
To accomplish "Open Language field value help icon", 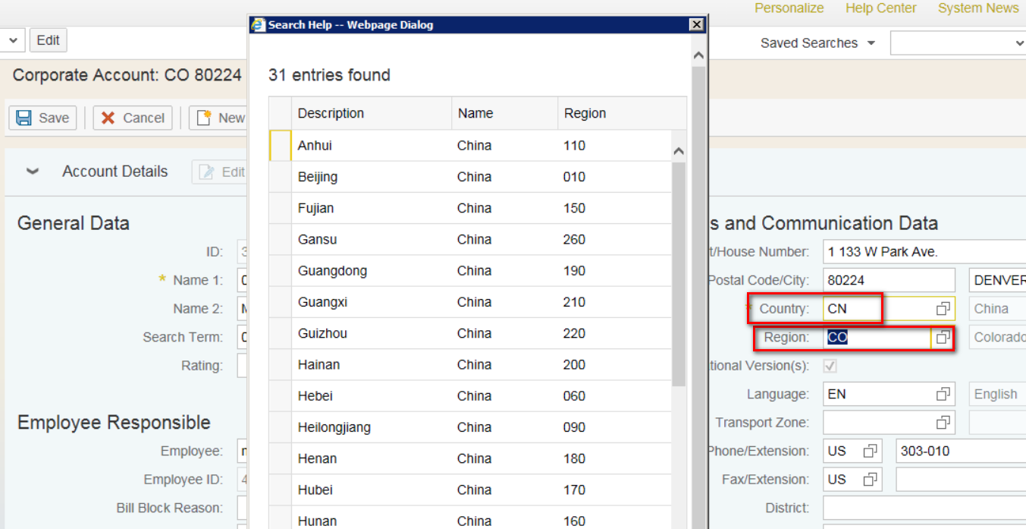I will click(943, 394).
